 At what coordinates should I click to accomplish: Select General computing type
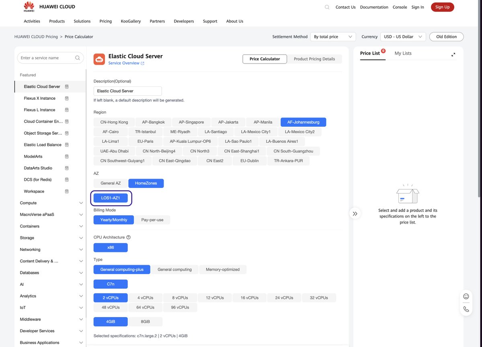pos(174,269)
